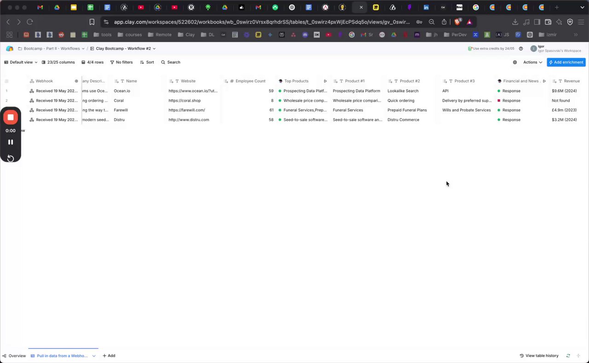Click the bookmark icon in address bar
Image resolution: width=589 pixels, height=363 pixels.
tap(92, 22)
